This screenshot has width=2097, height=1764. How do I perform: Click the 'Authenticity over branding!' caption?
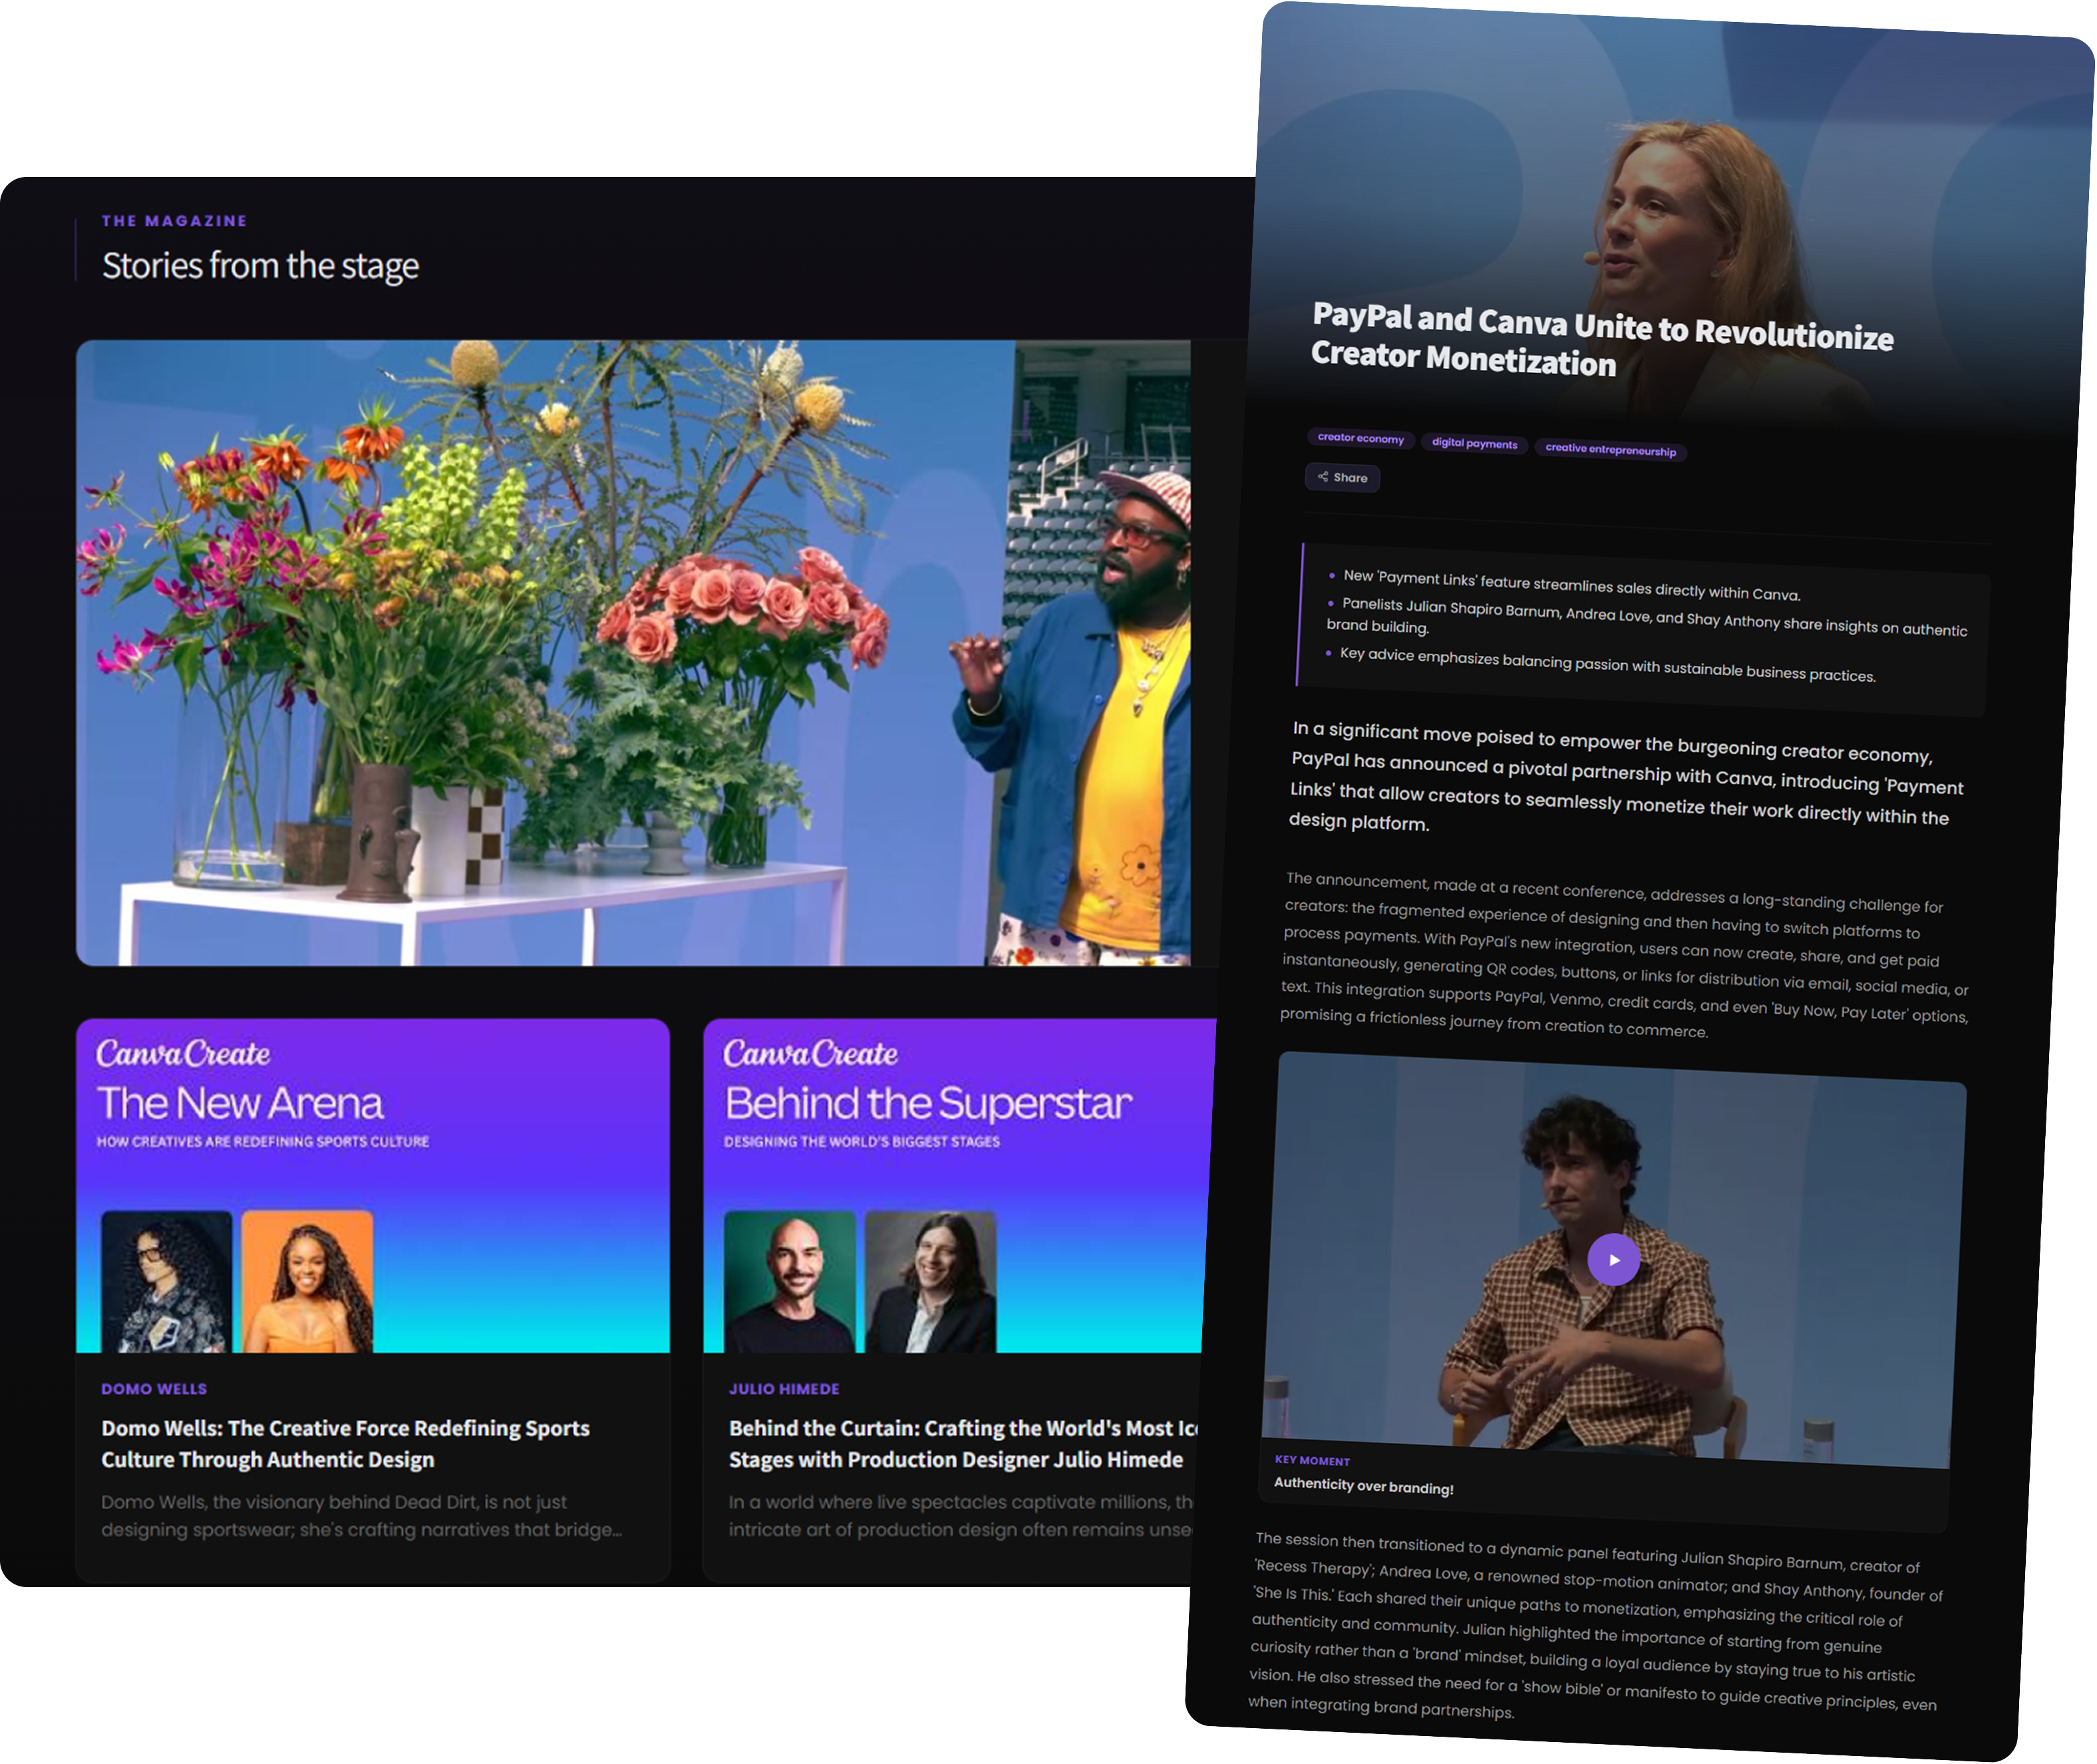pos(1363,1486)
